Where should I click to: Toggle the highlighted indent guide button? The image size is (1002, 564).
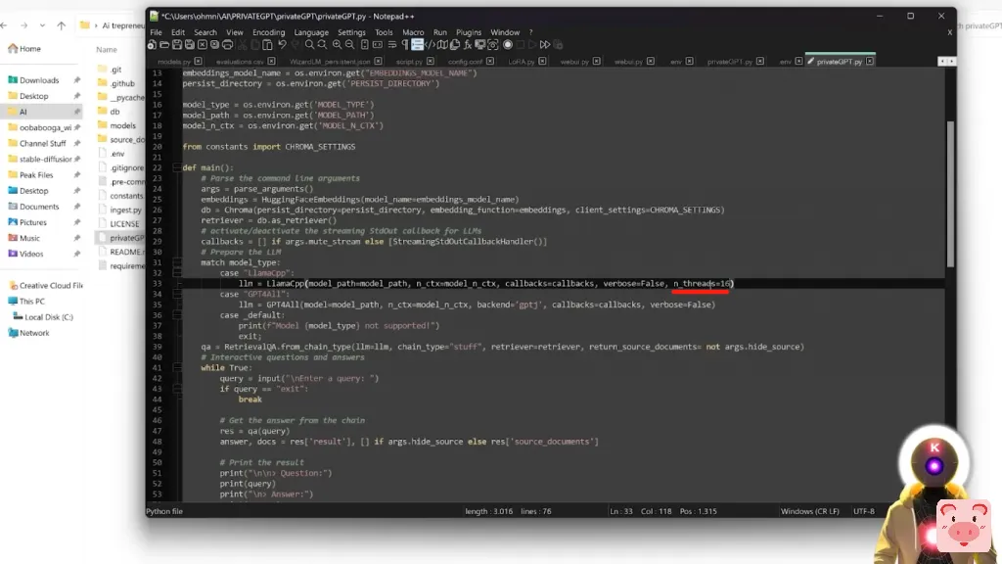pyautogui.click(x=417, y=45)
